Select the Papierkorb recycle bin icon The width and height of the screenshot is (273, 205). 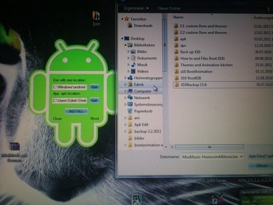click(130, 111)
